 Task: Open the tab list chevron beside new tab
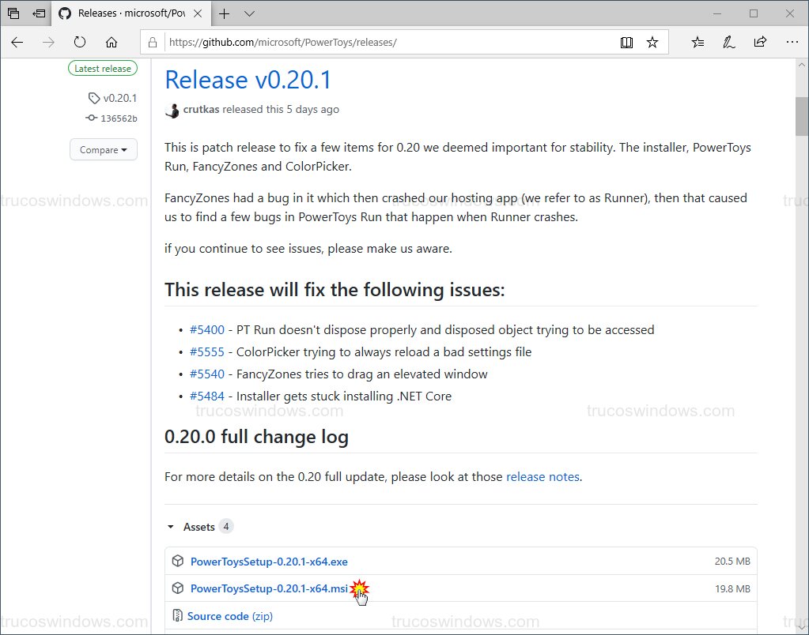[248, 13]
